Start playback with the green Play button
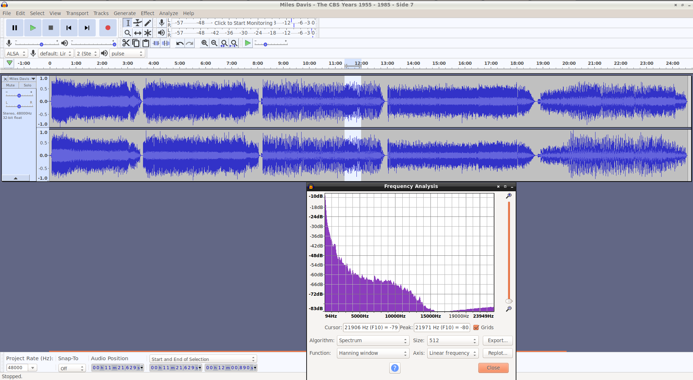693x380 pixels. pos(33,28)
